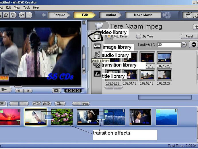
Task: Open the Help menu
Action: coord(36,7)
